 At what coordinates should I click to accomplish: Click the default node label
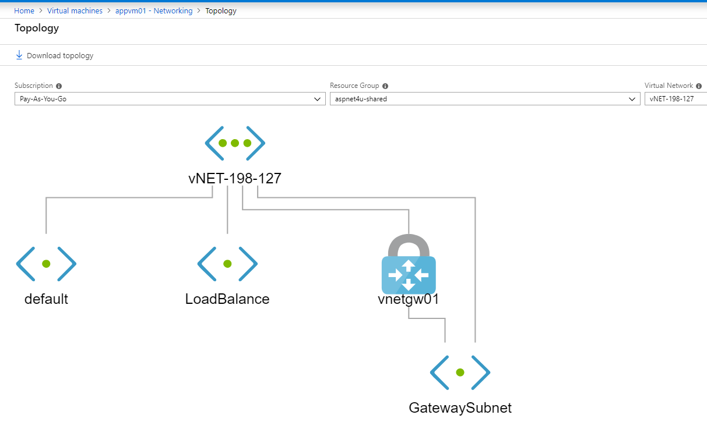click(46, 299)
